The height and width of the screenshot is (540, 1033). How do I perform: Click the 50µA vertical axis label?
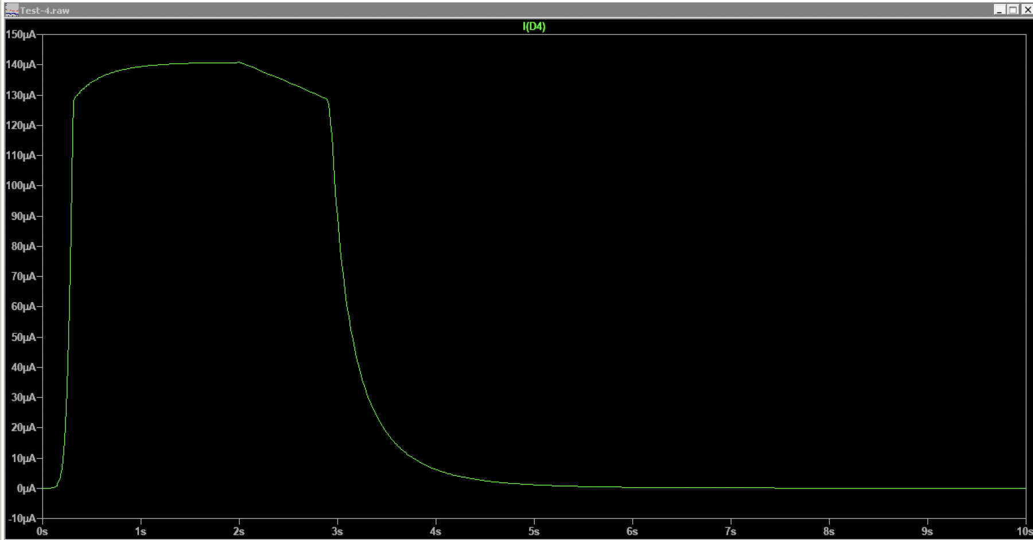pyautogui.click(x=24, y=337)
